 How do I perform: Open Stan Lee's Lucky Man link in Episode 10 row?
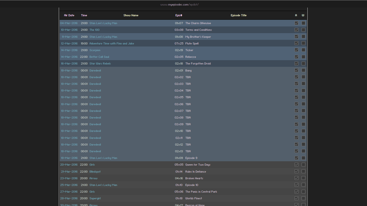tap(103, 185)
